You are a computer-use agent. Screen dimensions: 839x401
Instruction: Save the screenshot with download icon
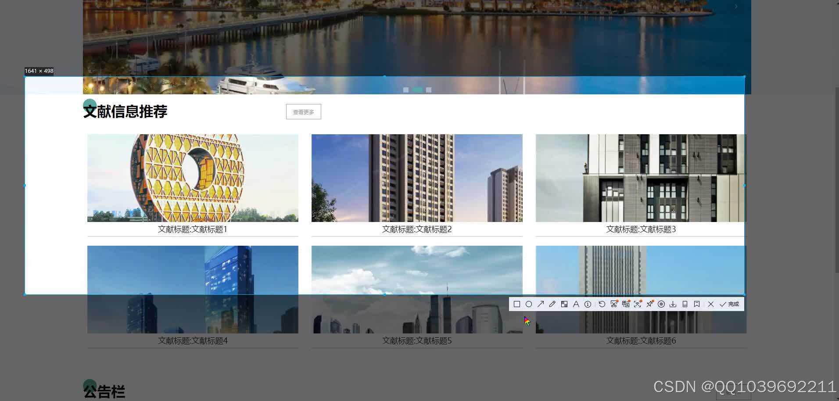673,304
